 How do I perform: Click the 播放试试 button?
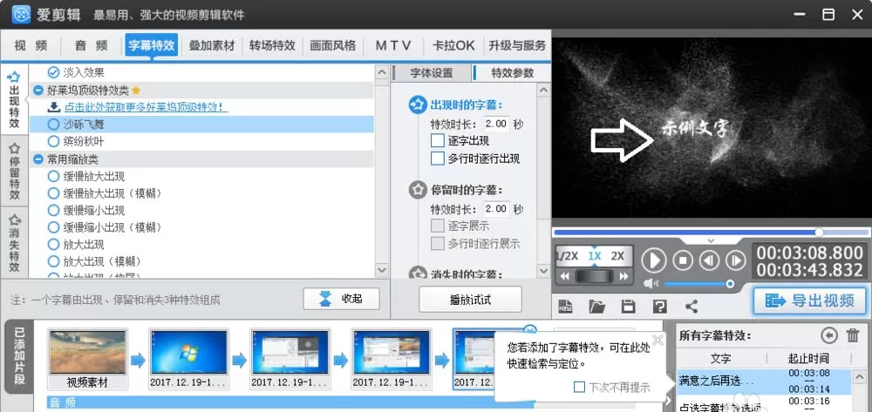pos(471,300)
